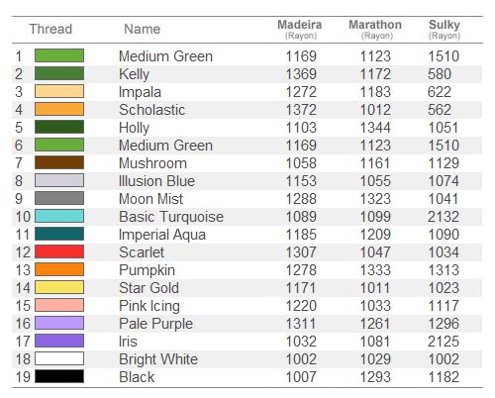Pick the Impala thread color swatch
This screenshot has height=398, width=495.
59,91
